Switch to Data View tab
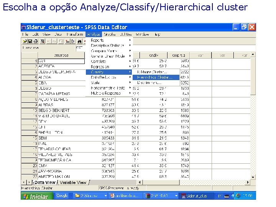Screen dimensions: 276x207 point(45,182)
